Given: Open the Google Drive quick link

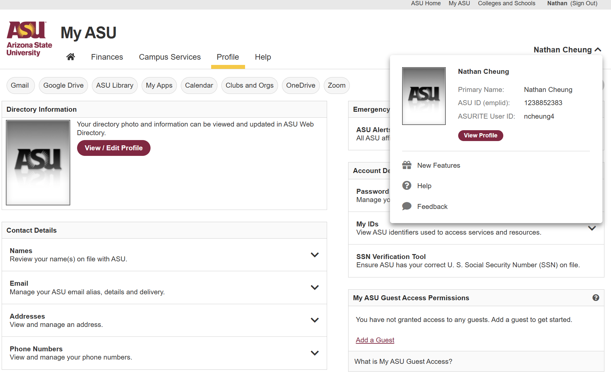Looking at the screenshot, I should tap(63, 85).
